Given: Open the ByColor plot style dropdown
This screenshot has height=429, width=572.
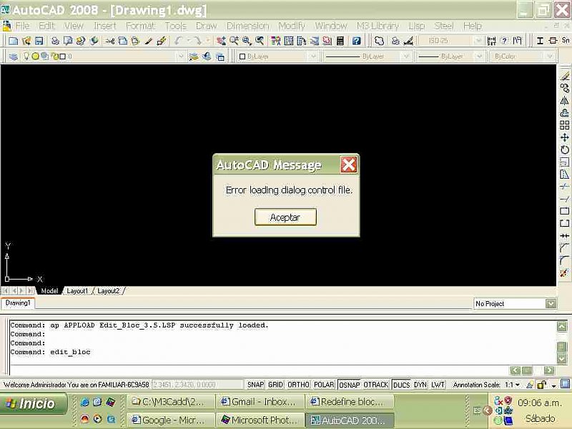Looking at the screenshot, I should (x=550, y=56).
